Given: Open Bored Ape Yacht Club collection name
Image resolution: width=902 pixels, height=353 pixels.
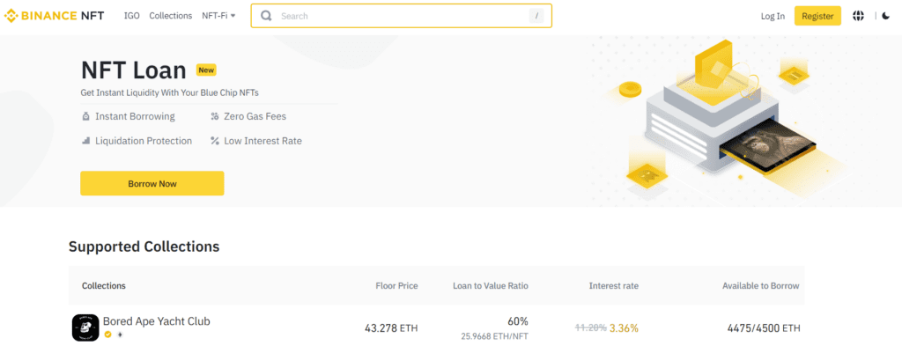Looking at the screenshot, I should click(157, 321).
